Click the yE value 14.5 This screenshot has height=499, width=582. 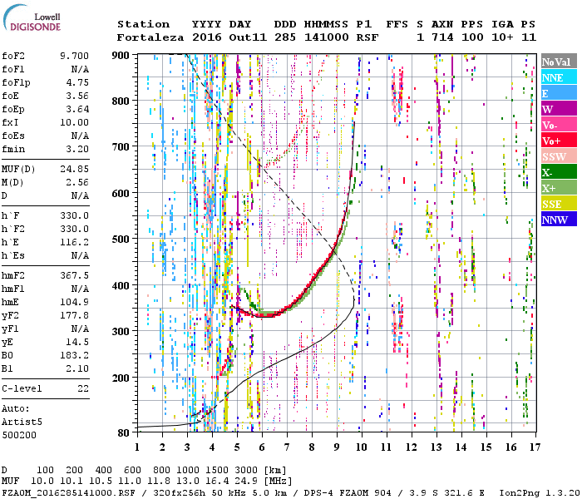click(x=77, y=343)
